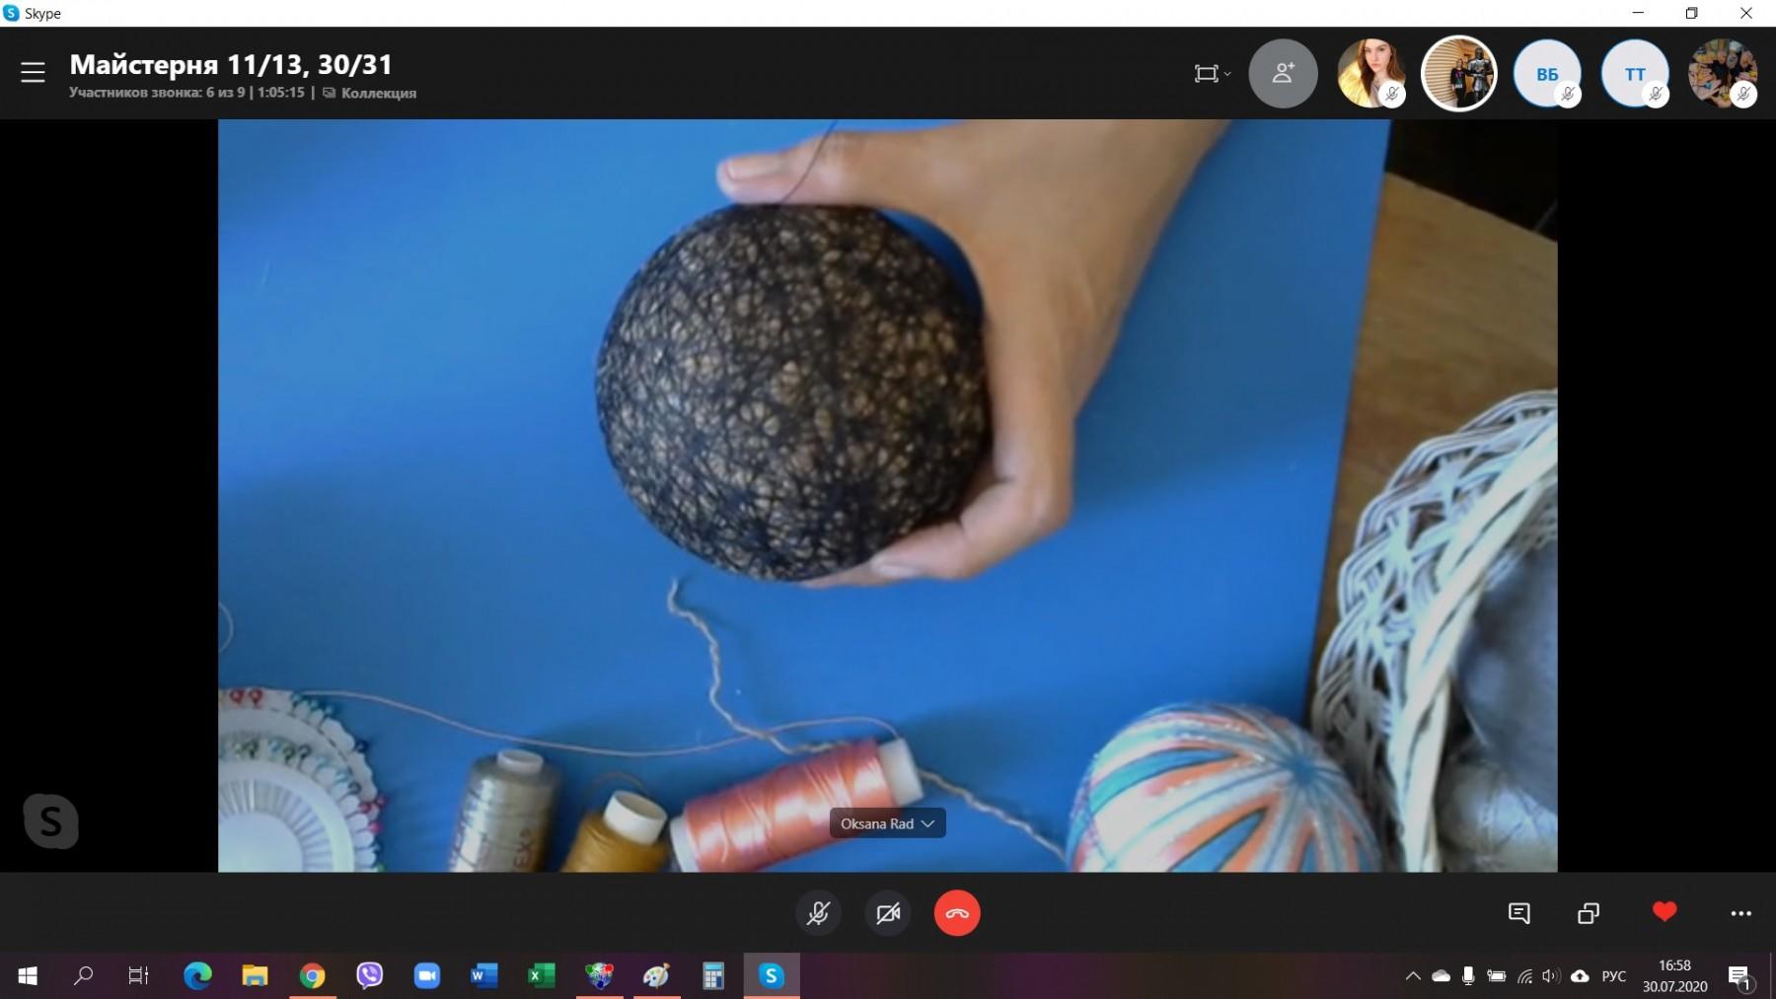Select the group photo participant avatar

point(1723,73)
